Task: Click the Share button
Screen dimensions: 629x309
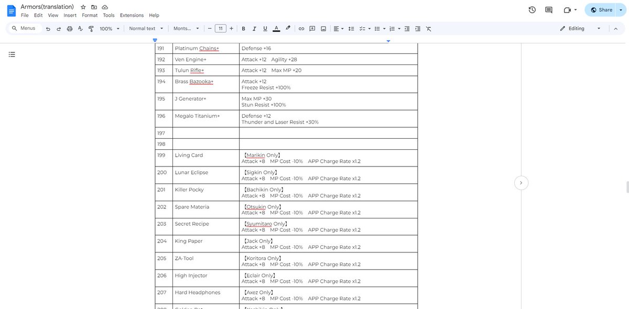Action: tap(601, 10)
